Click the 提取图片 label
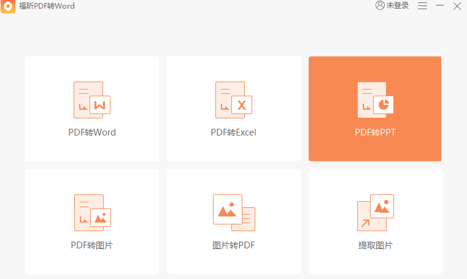 376,245
